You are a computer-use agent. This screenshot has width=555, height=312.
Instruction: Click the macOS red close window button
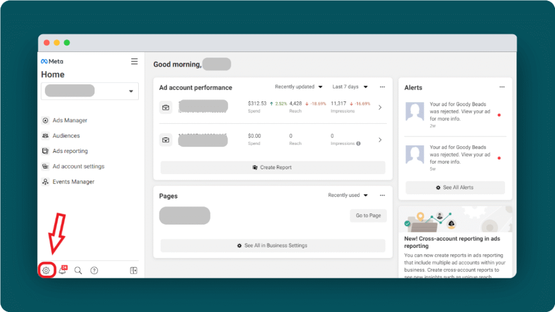(47, 43)
